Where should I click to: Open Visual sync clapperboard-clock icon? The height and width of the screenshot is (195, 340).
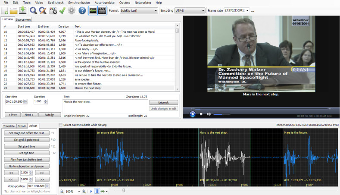click(53, 10)
